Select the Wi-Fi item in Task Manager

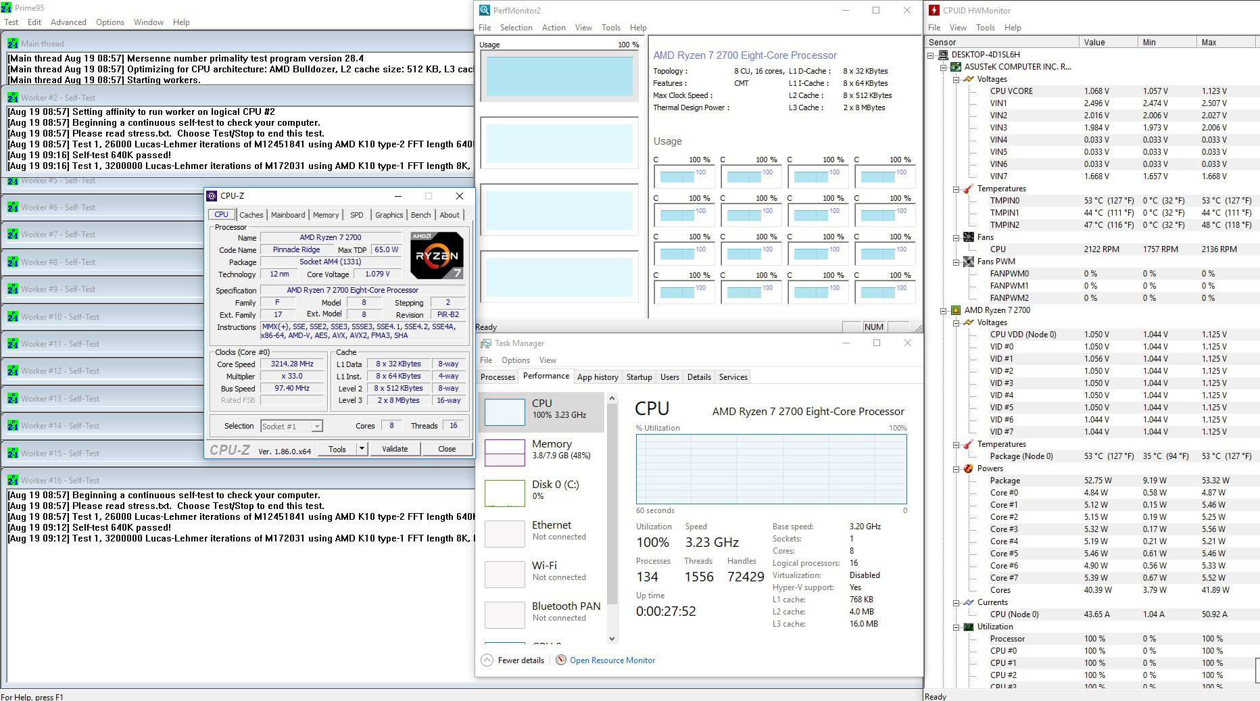tap(541, 574)
